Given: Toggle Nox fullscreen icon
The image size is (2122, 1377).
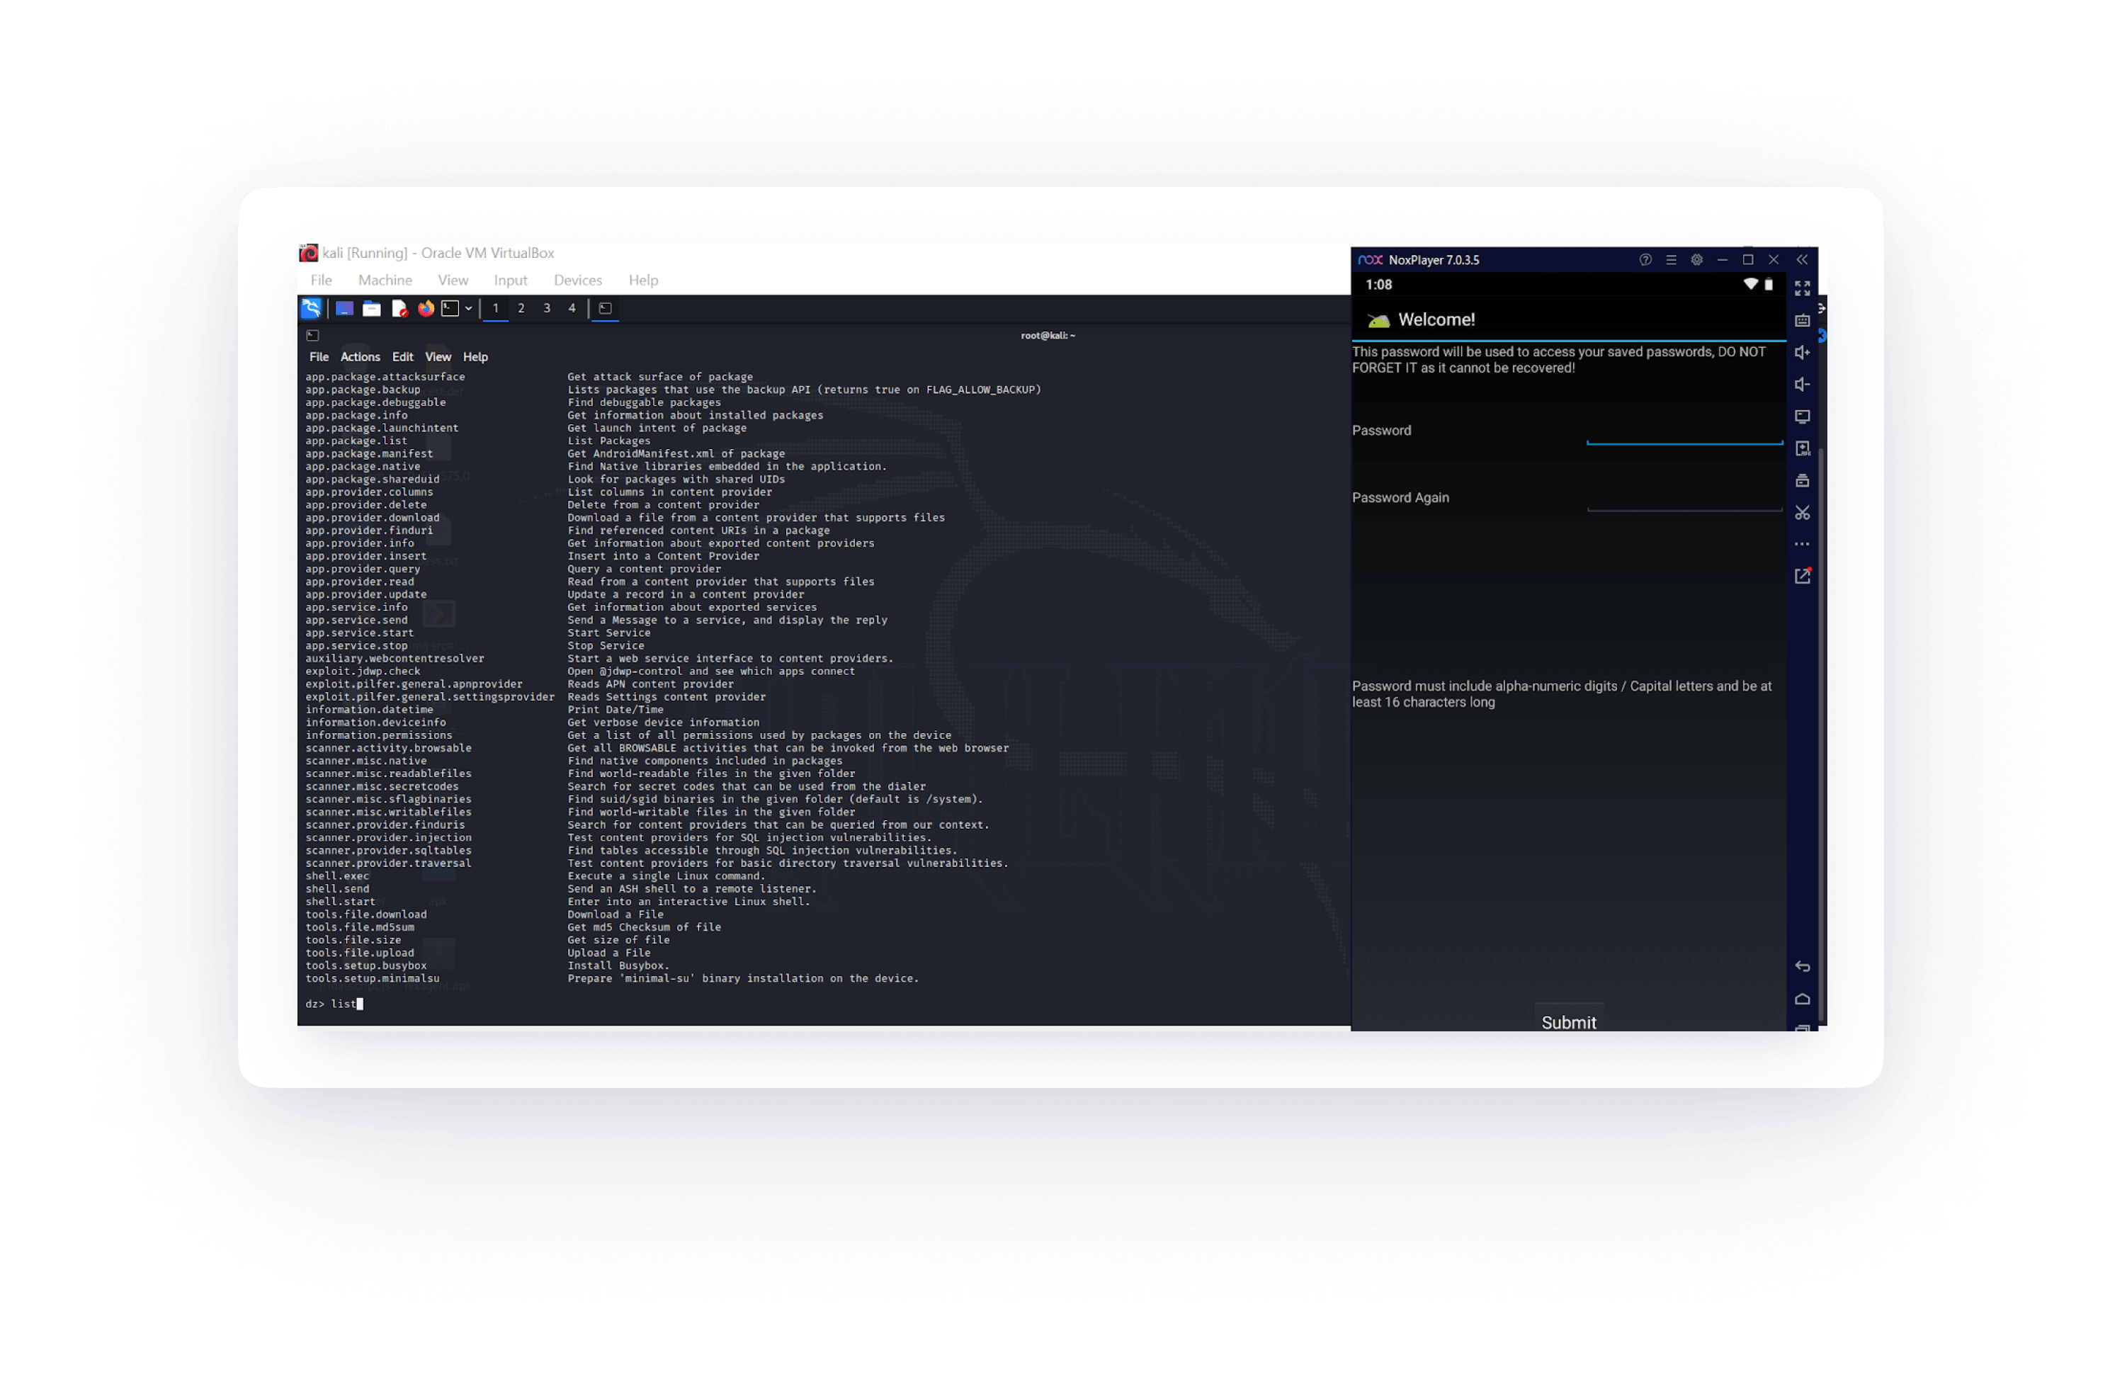Looking at the screenshot, I should click(1802, 288).
